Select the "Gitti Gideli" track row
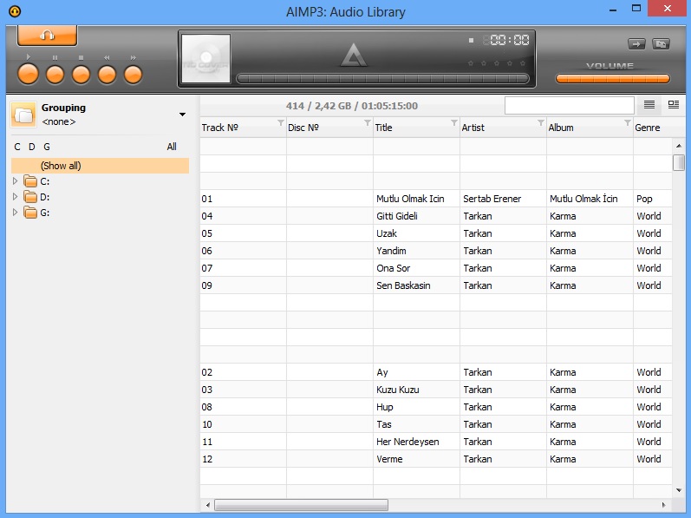Screen dimensions: 691x518 (x=436, y=216)
